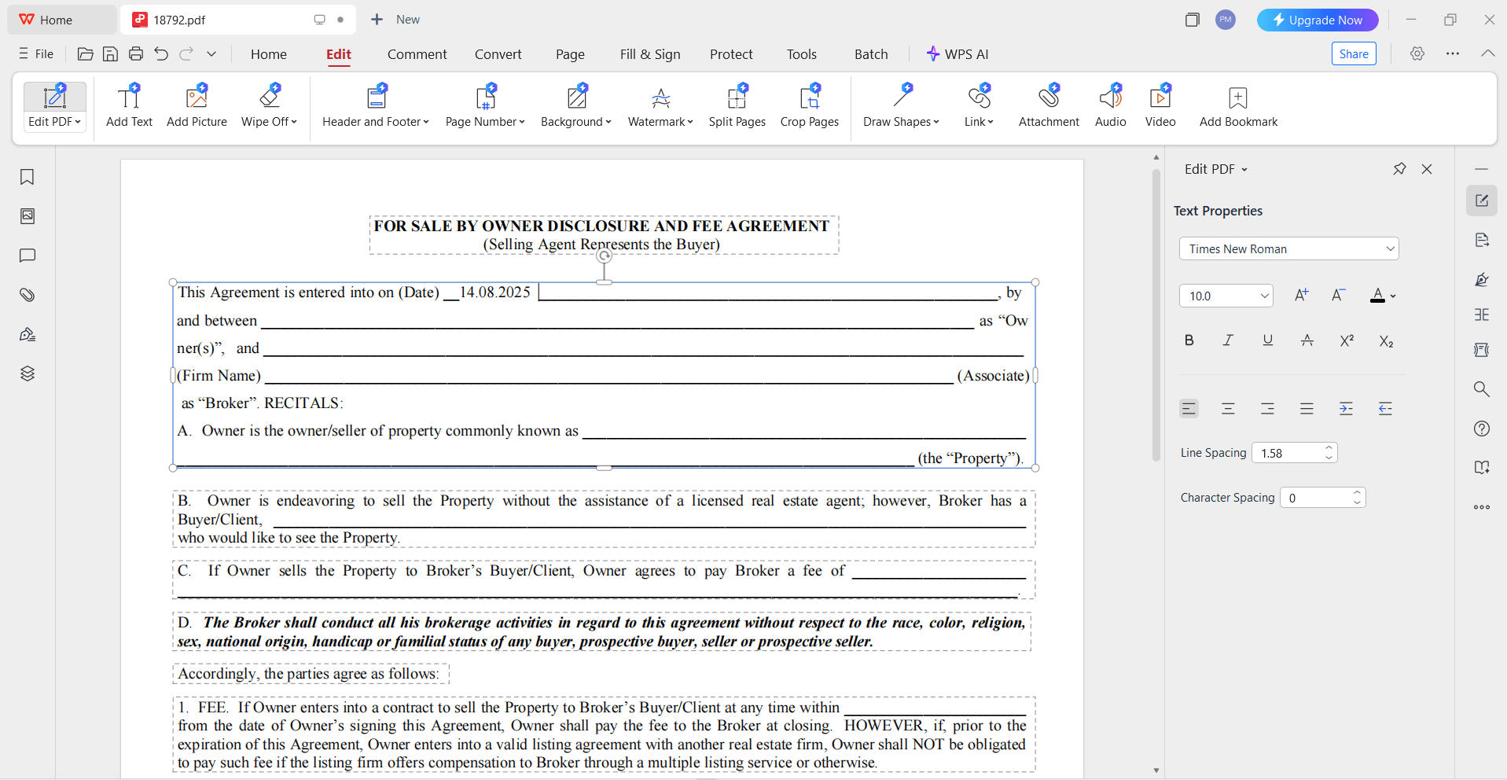This screenshot has height=780, width=1507.
Task: Open the search panel in the right sidebar
Action: click(1483, 389)
